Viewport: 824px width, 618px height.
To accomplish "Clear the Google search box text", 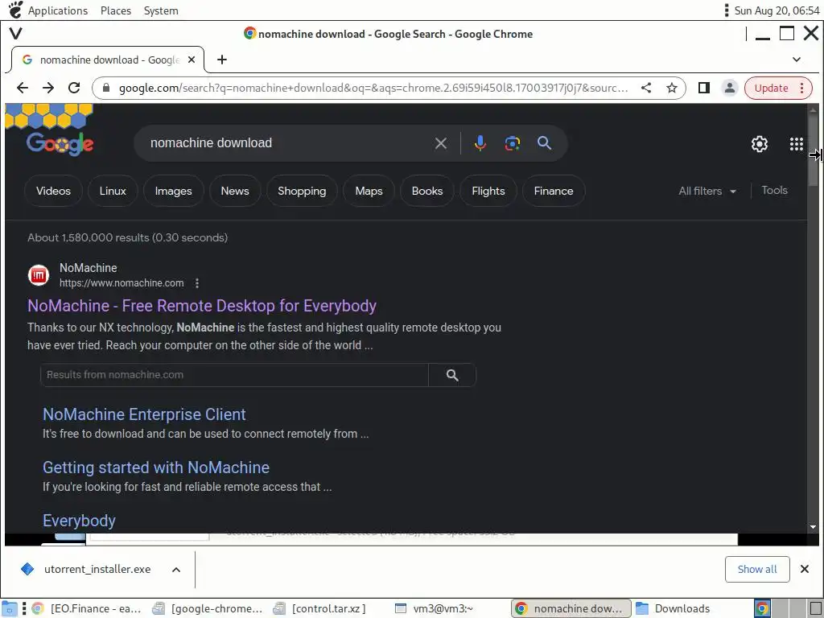I will click(441, 143).
